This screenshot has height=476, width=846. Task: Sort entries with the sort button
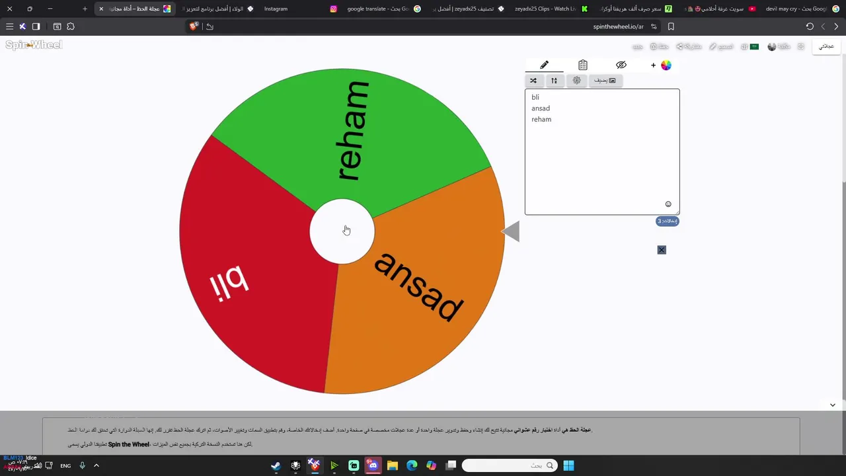[x=554, y=80]
